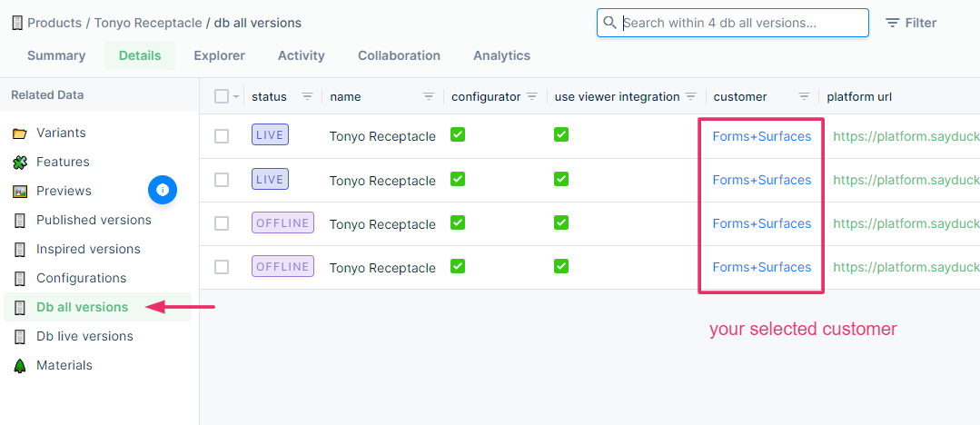Screen dimensions: 980x425
Task: Click the blue info circle icon
Action: coord(163,190)
